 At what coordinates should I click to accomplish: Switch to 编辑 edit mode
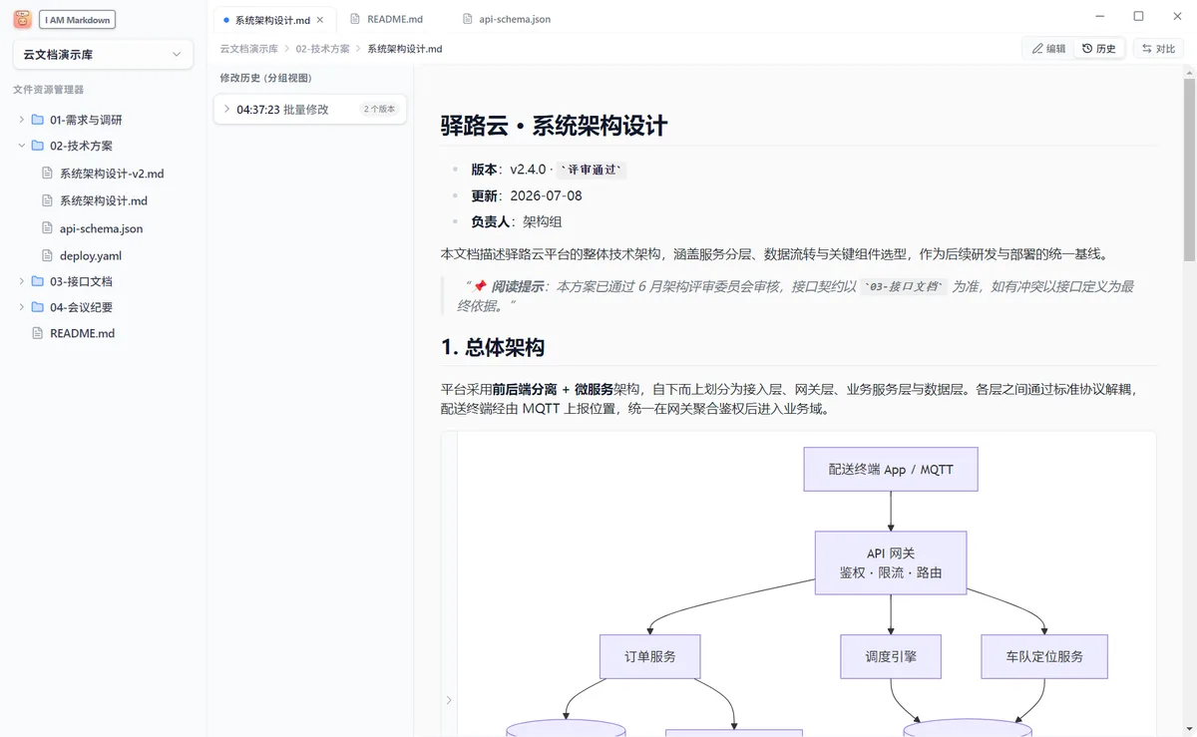1048,48
